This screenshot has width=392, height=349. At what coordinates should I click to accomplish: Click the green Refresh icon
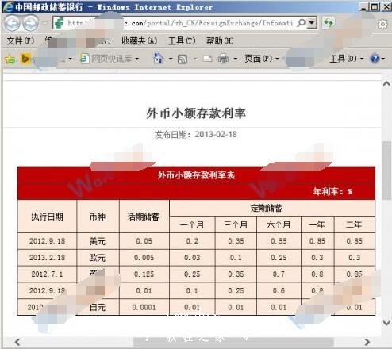pos(329,23)
